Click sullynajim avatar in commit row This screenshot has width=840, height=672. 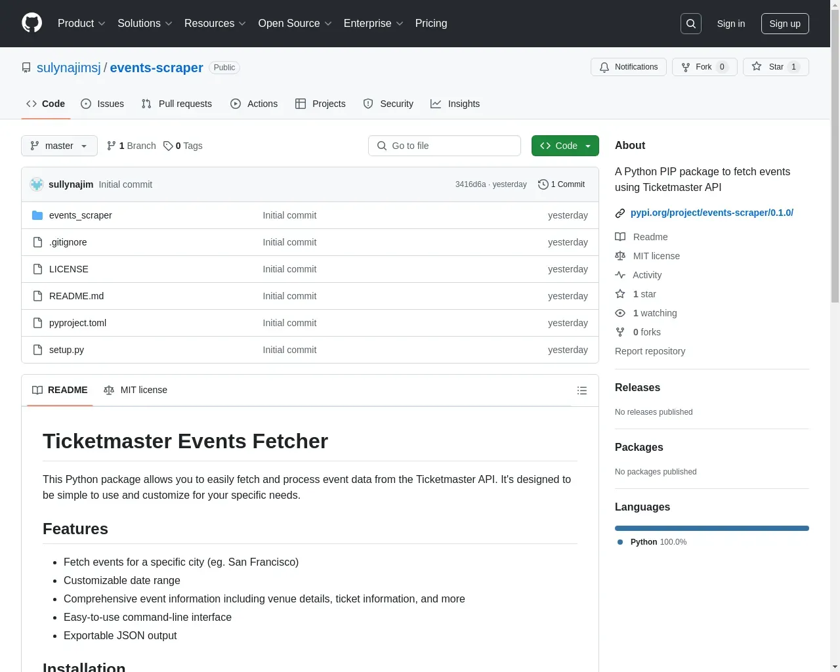coord(37,184)
